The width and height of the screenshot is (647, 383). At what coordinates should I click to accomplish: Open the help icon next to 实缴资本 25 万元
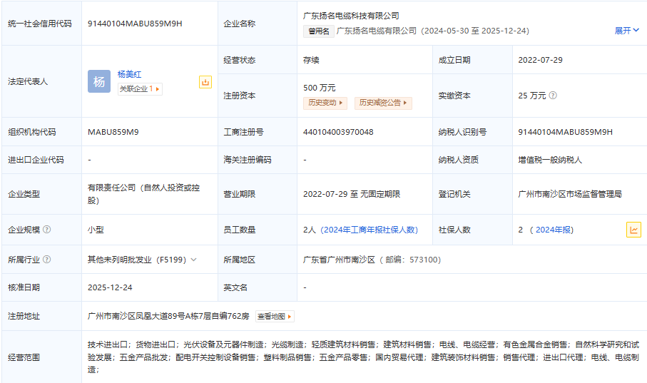click(553, 96)
